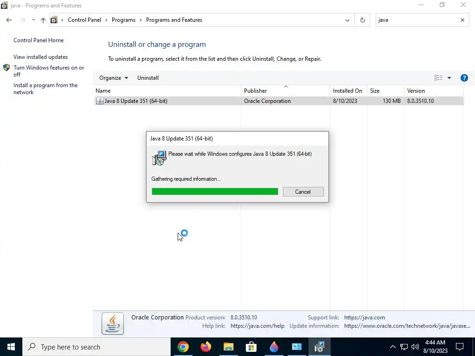Go back using the navigation arrow
This screenshot has width=475, height=356.
[x=9, y=20]
